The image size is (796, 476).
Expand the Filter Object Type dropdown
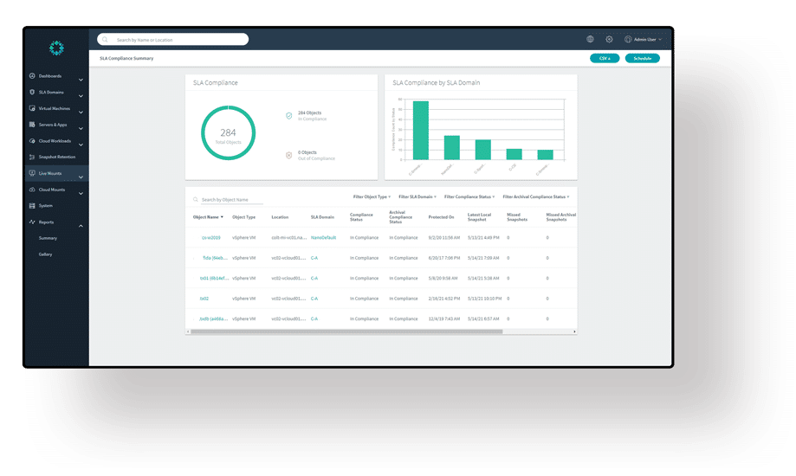[372, 196]
